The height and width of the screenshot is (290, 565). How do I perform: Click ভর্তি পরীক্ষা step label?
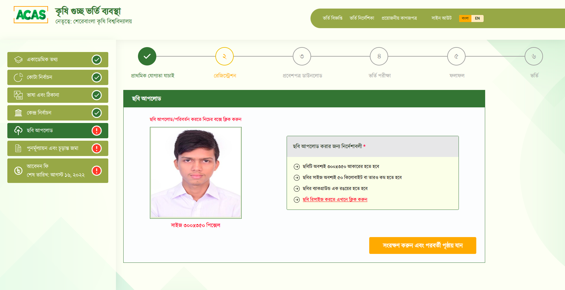coord(380,76)
